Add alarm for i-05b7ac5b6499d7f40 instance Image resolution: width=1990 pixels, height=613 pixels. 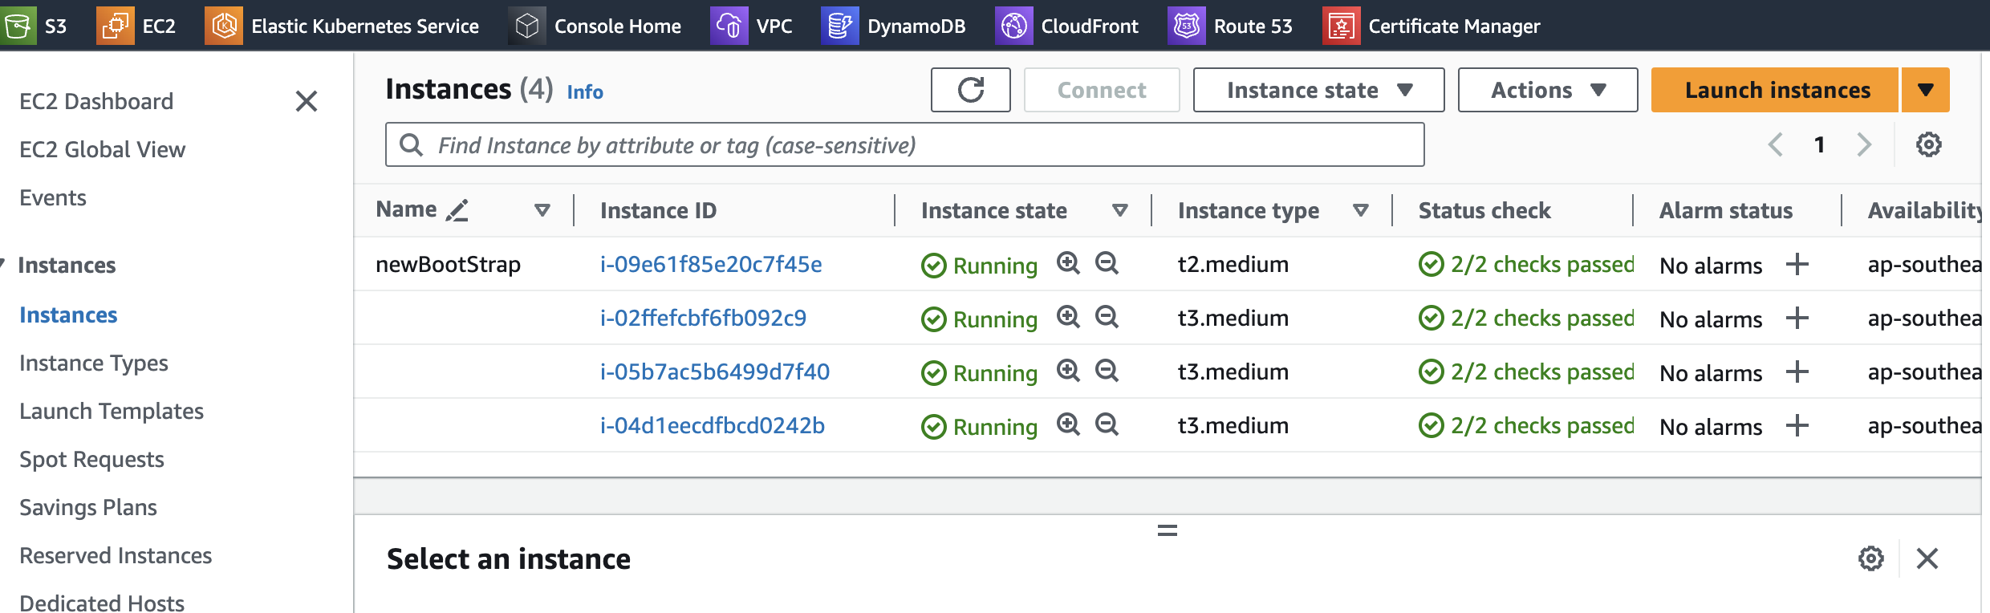[1797, 371]
